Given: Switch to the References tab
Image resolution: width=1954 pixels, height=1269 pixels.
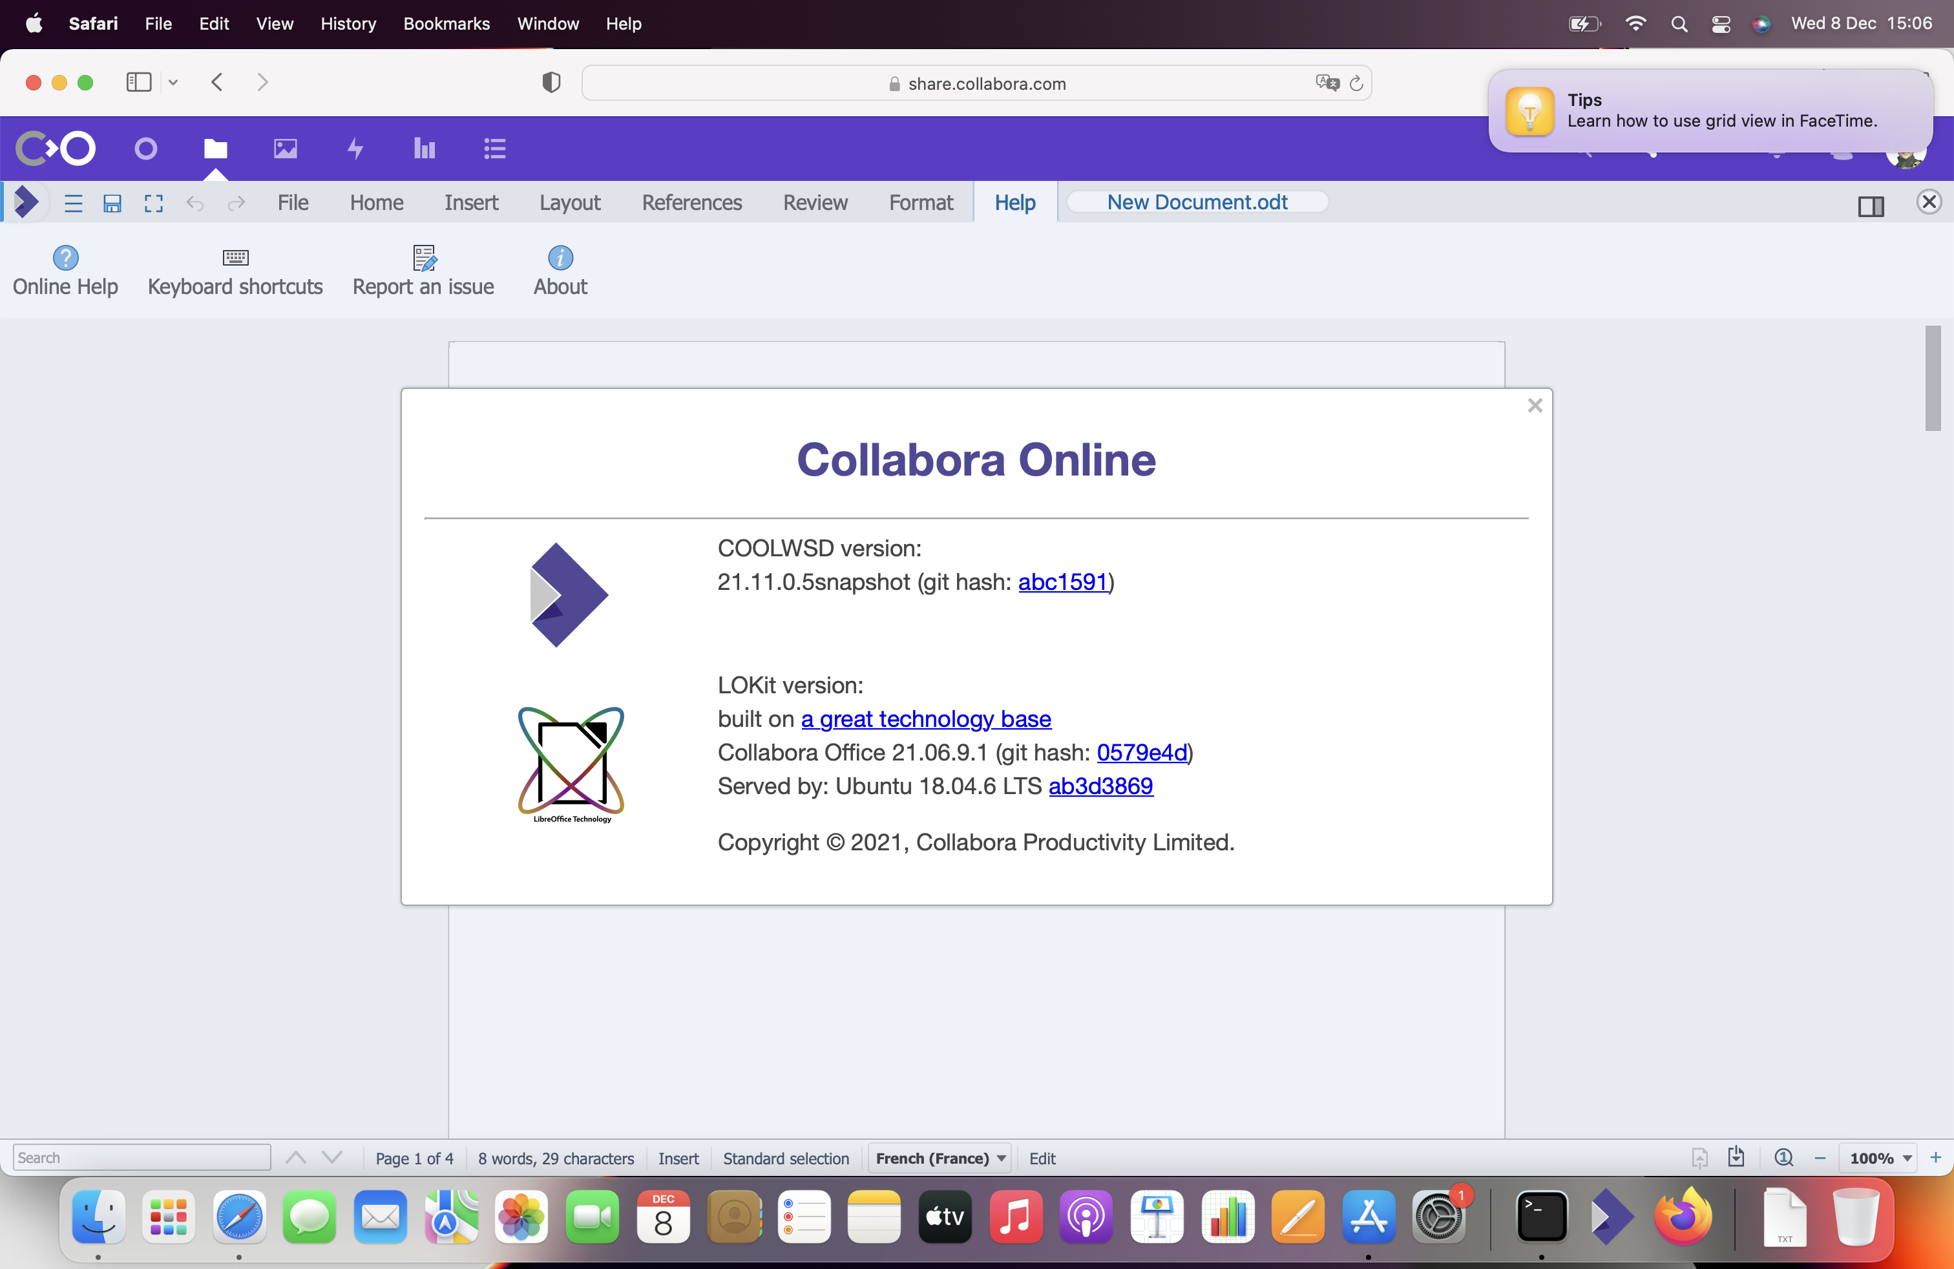Looking at the screenshot, I should [691, 203].
